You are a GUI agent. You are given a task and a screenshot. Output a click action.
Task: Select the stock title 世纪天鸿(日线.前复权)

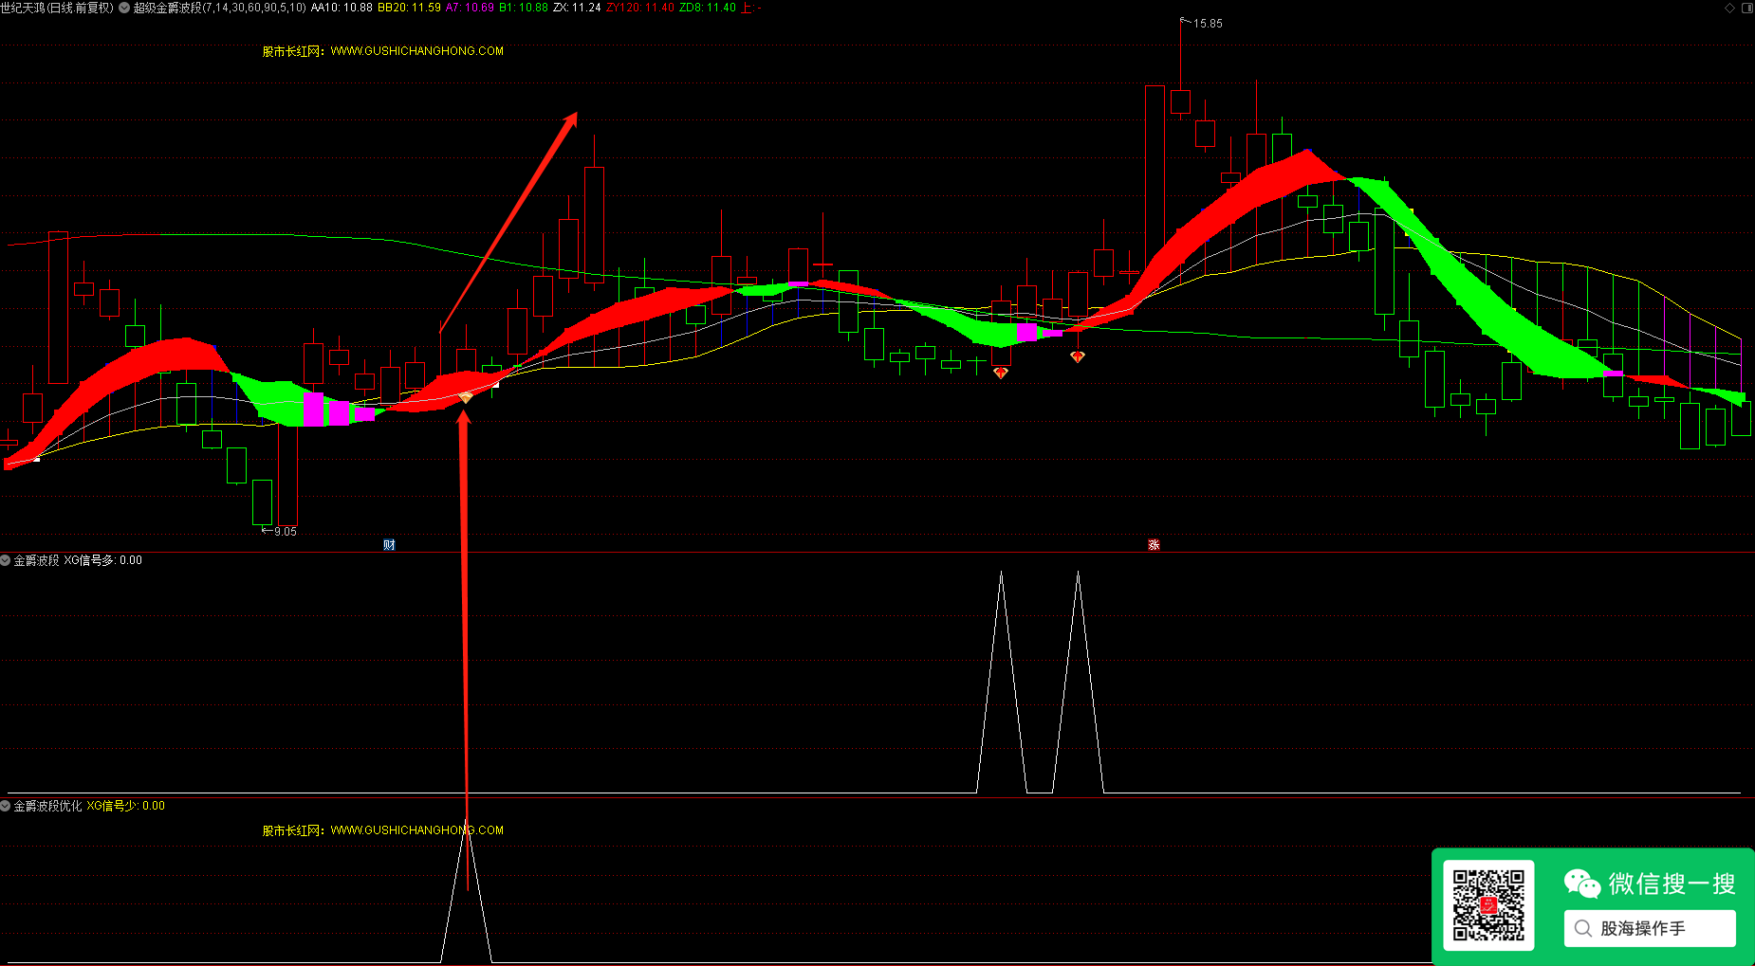[x=57, y=8]
